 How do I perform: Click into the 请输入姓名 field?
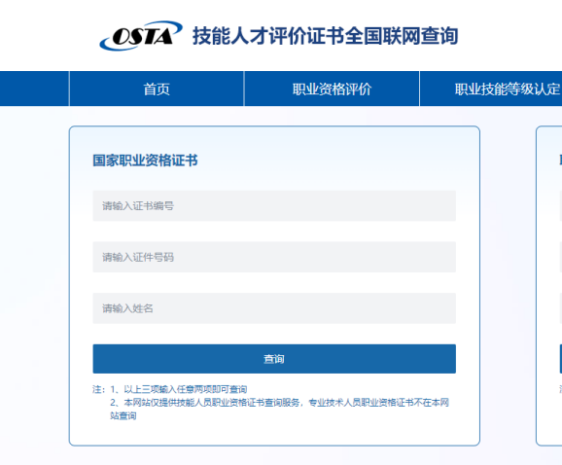(x=274, y=308)
